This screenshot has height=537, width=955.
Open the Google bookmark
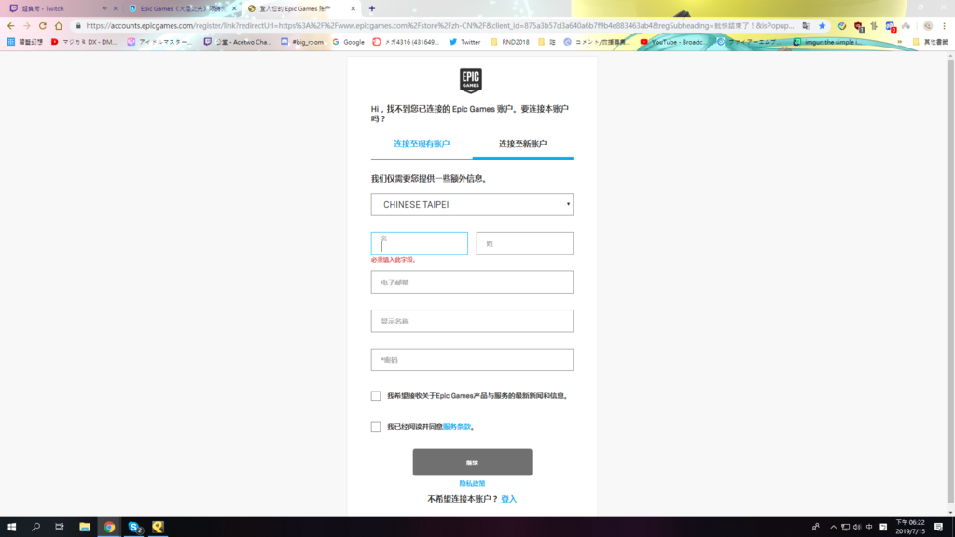[x=349, y=42]
